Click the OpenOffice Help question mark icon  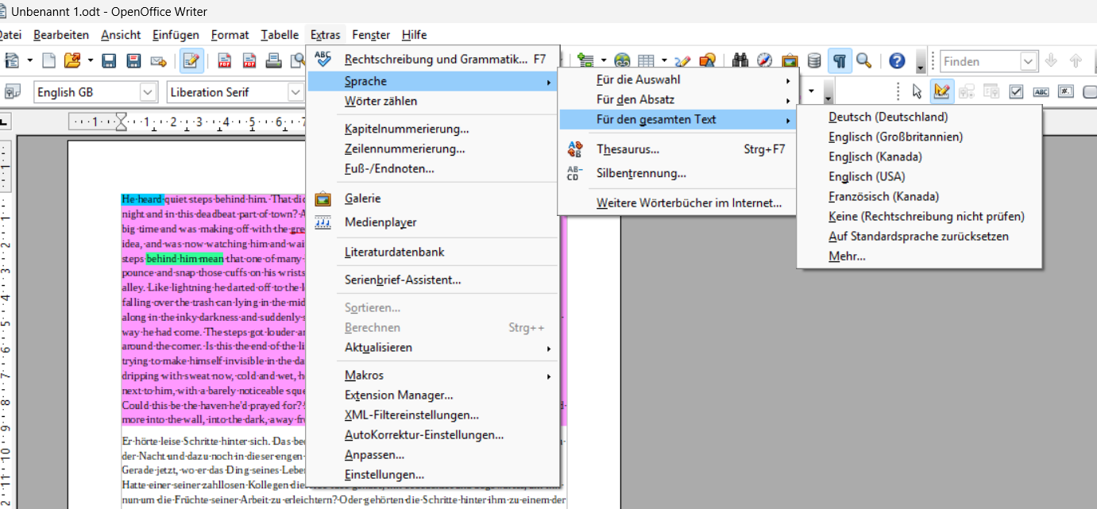tap(897, 61)
